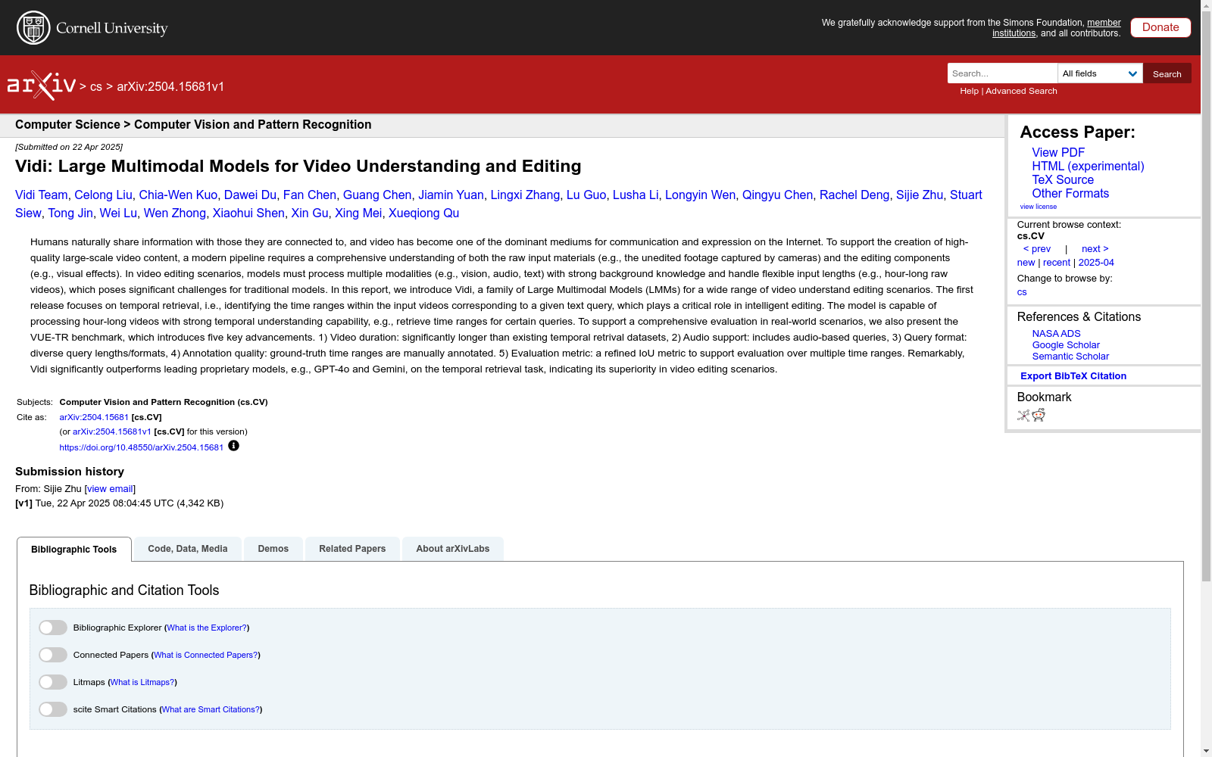Enable scite Smart Citations toggle

point(53,709)
